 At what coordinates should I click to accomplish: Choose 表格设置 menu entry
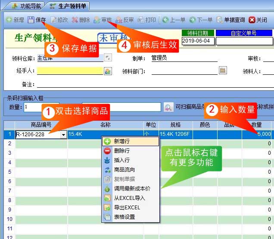click(131, 217)
